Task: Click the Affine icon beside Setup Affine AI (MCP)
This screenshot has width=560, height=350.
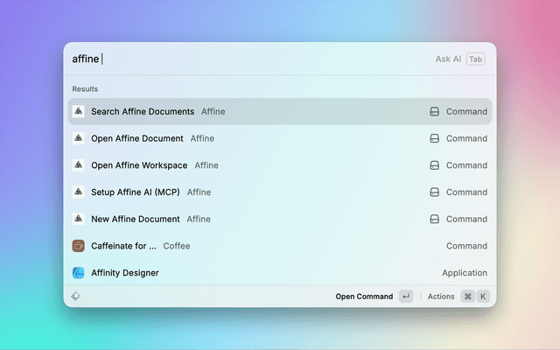Action: 78,192
